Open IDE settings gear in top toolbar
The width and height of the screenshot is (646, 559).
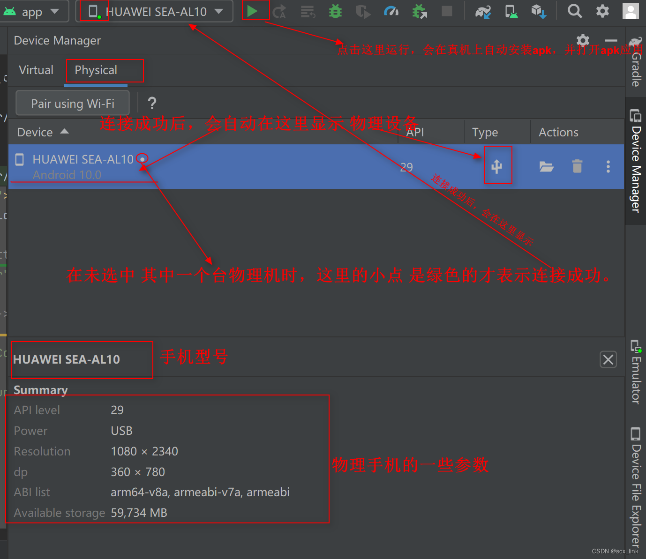point(602,11)
